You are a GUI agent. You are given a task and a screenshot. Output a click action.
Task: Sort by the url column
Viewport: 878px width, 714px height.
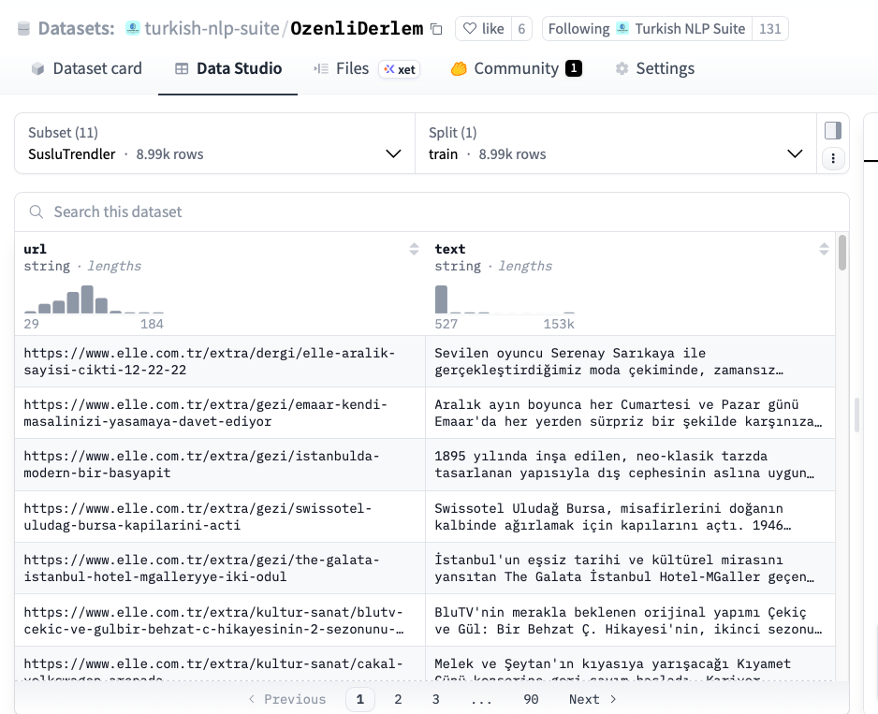414,249
